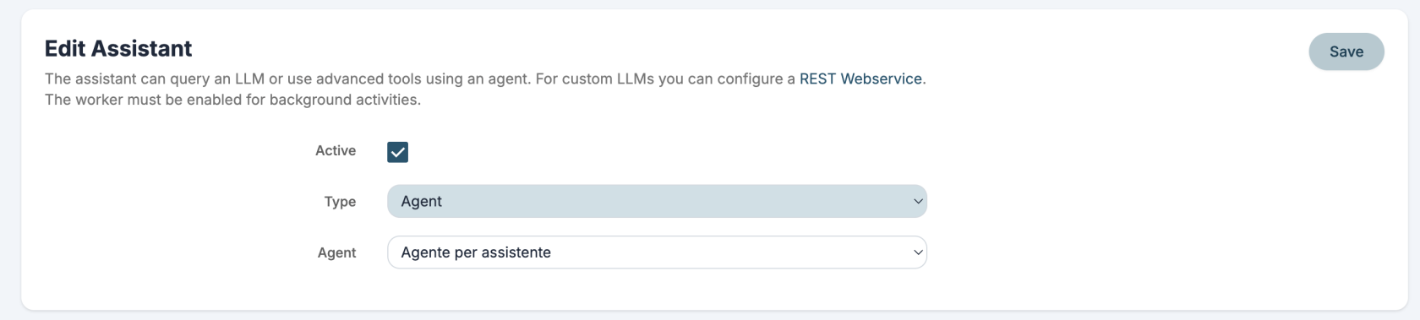Click the checkmark icon in Active box
Screen dimensions: 1420x320
click(x=397, y=152)
